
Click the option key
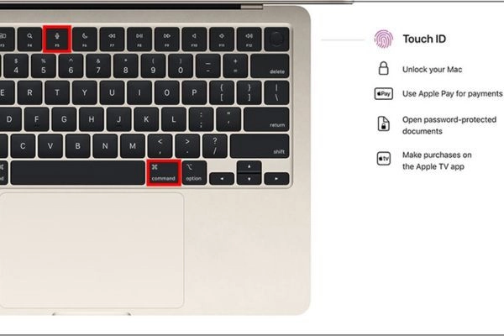[x=194, y=173]
